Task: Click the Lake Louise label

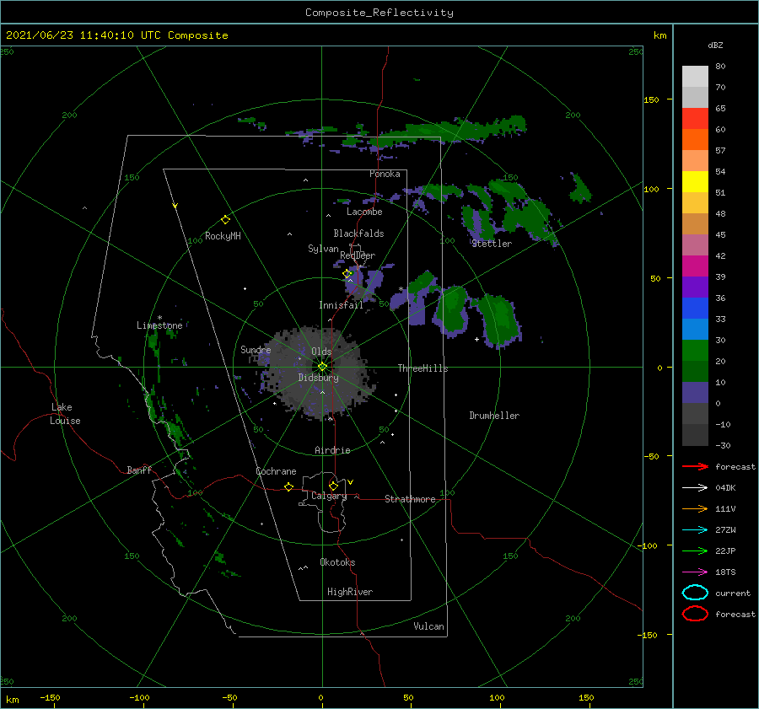Action: pos(65,414)
